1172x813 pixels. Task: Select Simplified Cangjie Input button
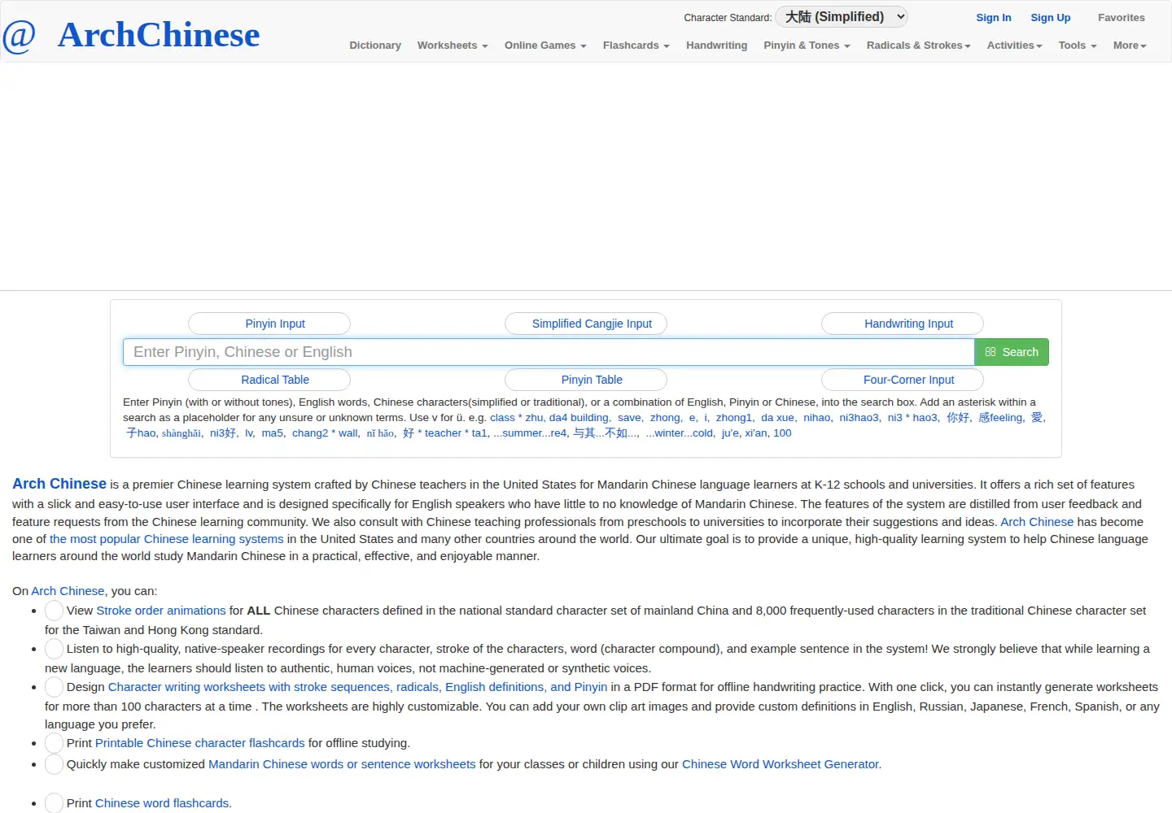click(586, 324)
